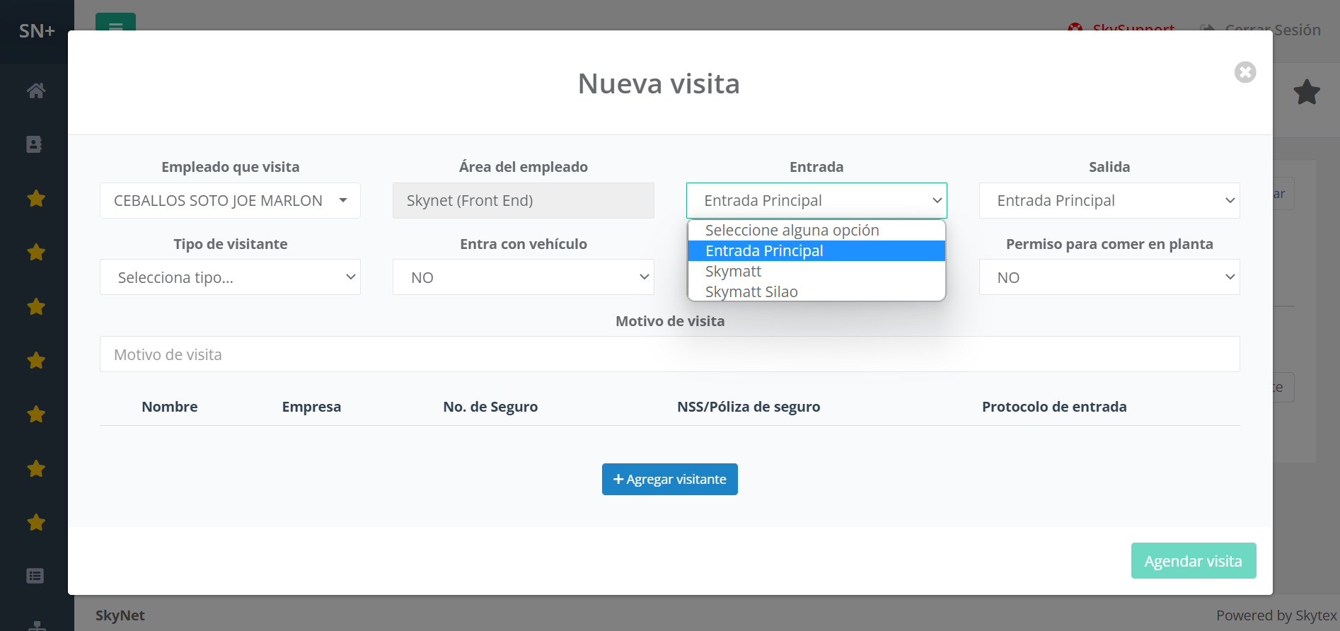Open Empleado que visita dropdown

click(230, 201)
